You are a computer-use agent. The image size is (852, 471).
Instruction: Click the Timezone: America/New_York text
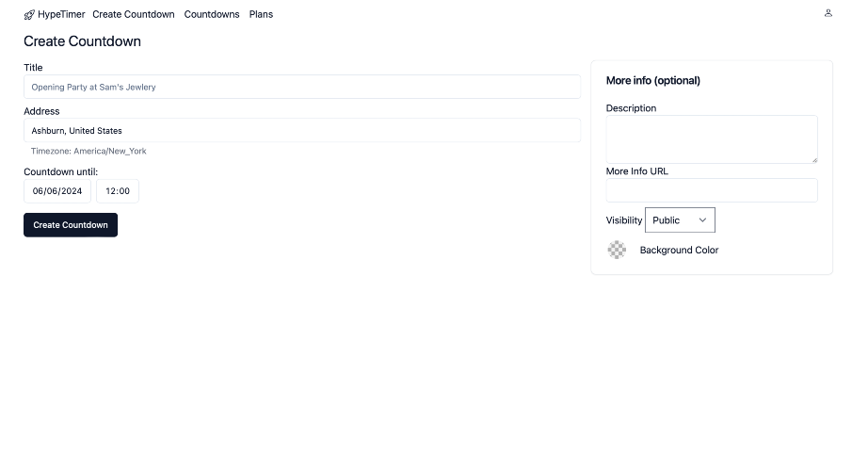[x=88, y=152]
